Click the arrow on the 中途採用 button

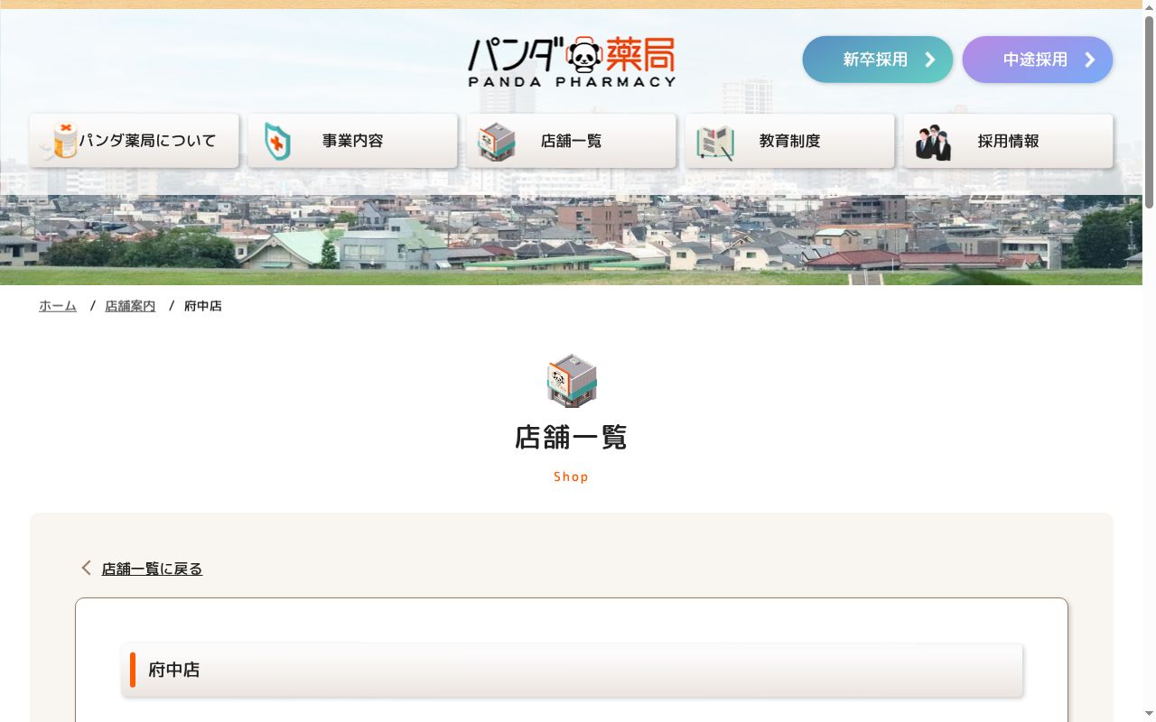[x=1090, y=60]
